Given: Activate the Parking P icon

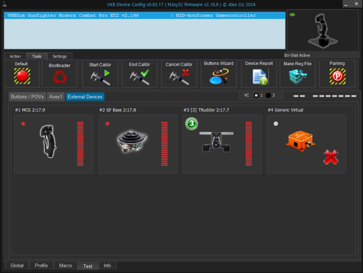Looking at the screenshot, I should [337, 76].
